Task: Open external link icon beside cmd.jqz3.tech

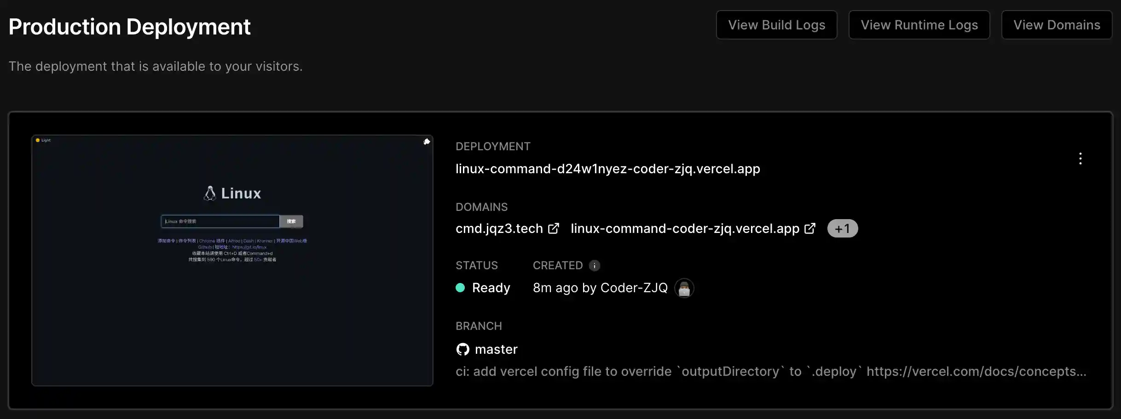Action: (x=554, y=228)
